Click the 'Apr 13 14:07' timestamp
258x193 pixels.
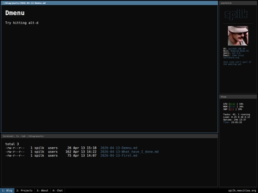(85, 155)
